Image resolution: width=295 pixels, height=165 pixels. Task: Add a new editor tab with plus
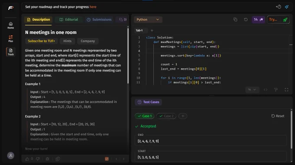click(152, 30)
